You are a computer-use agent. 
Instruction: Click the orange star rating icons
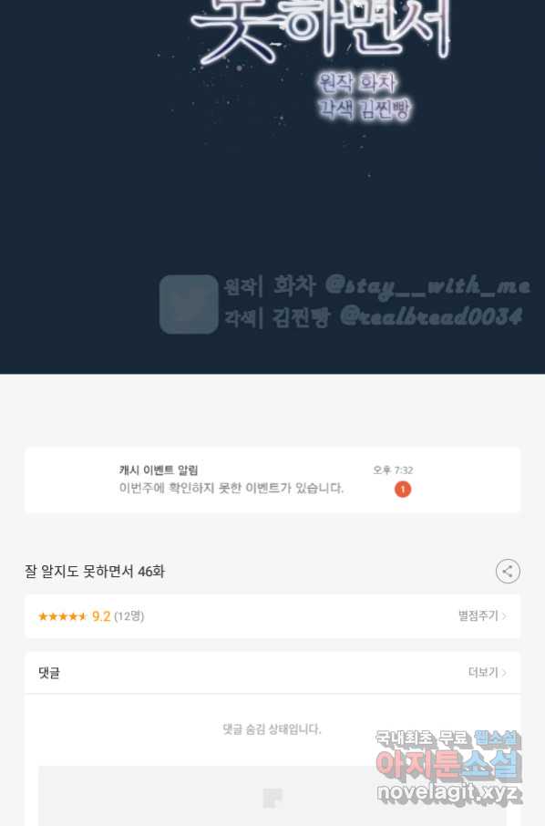(63, 616)
